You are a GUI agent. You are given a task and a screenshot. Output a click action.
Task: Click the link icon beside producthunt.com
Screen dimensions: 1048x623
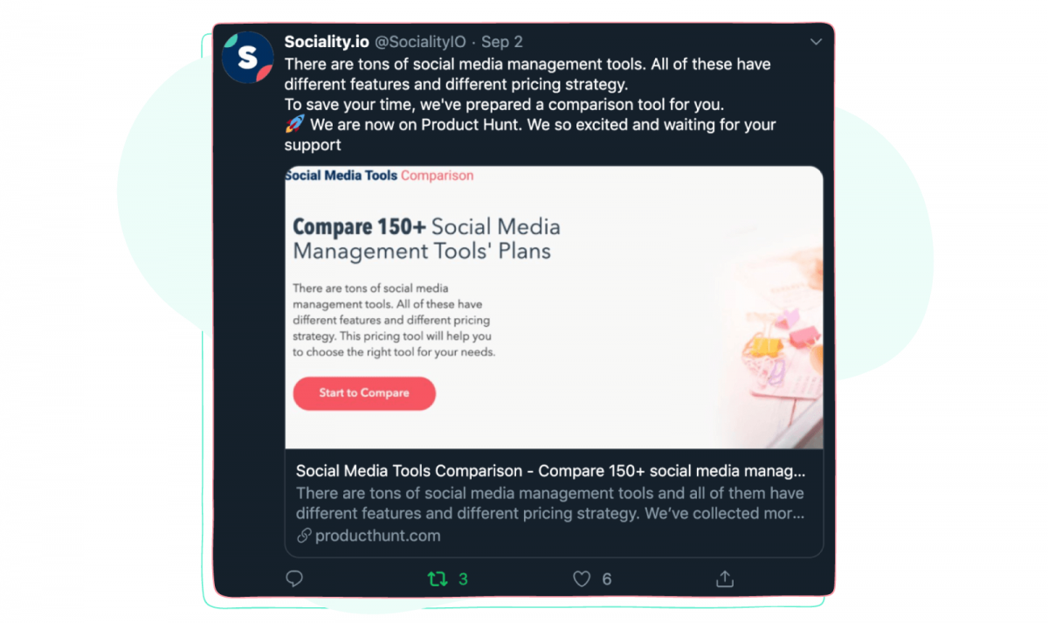click(x=303, y=536)
